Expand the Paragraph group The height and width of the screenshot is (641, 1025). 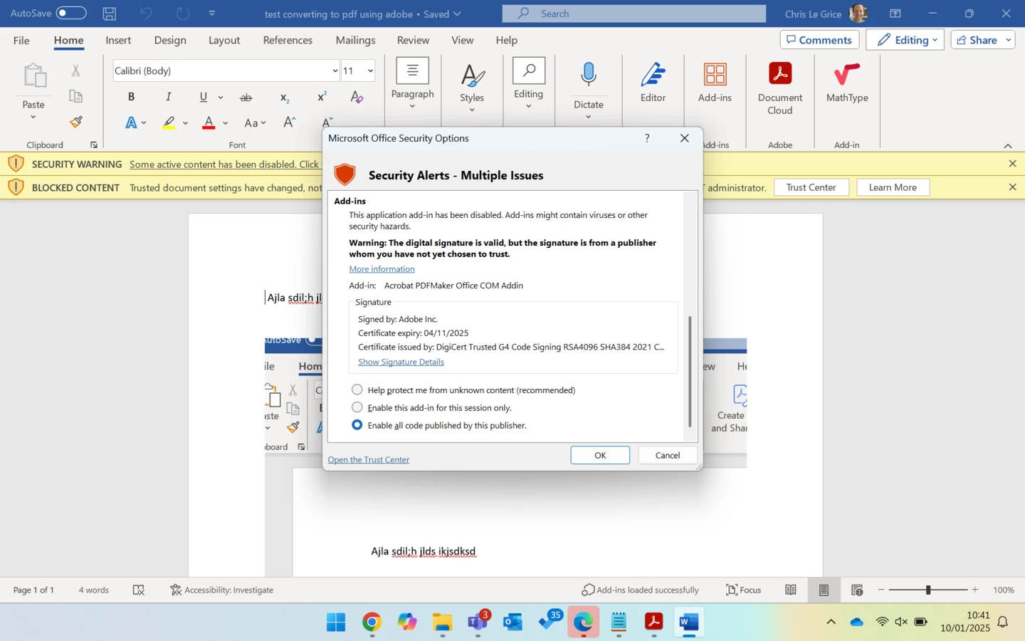[x=412, y=83]
